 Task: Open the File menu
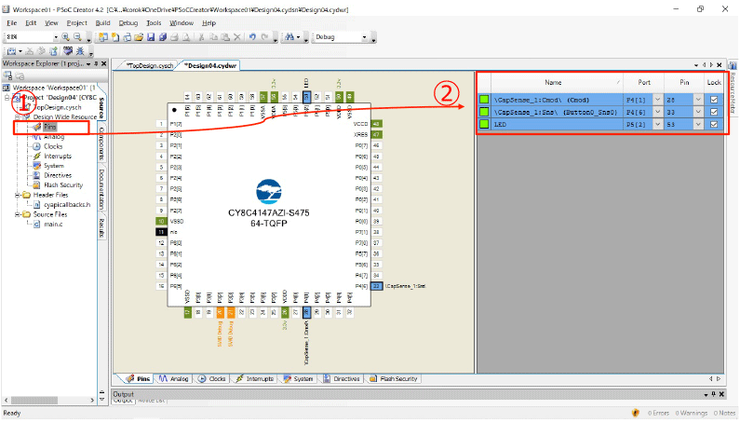point(12,22)
